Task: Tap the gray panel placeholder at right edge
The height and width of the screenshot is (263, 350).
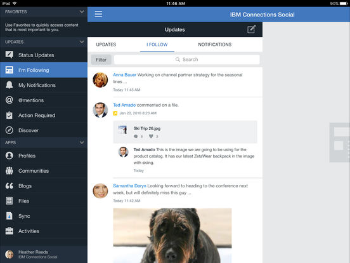Action: [x=339, y=142]
